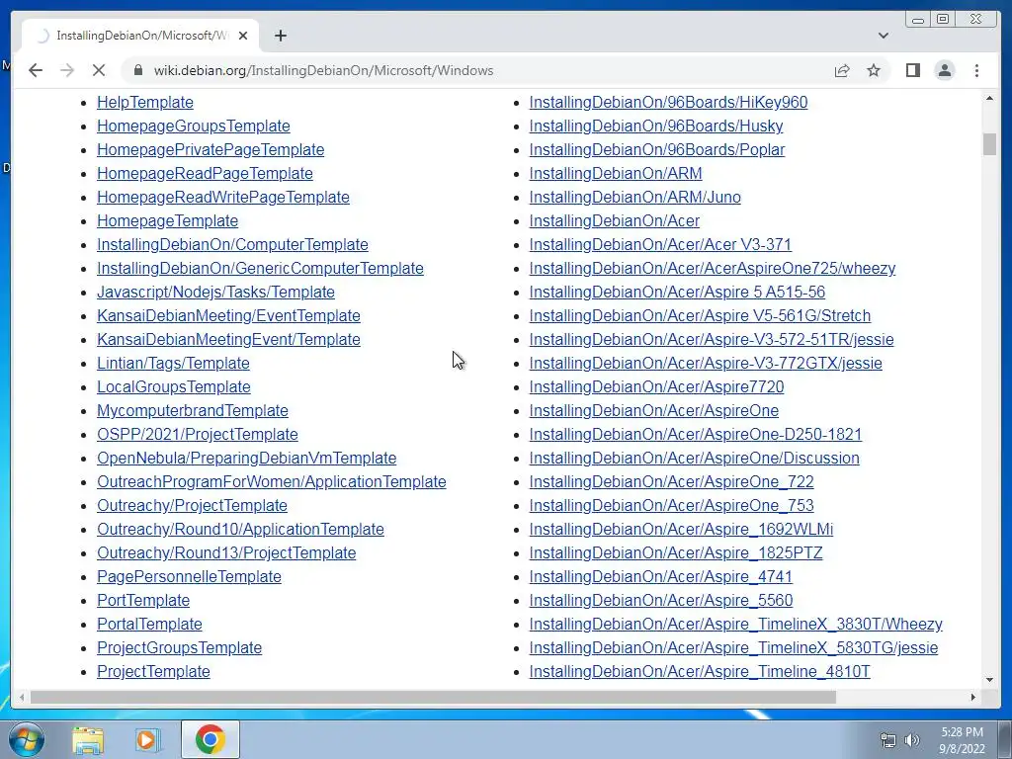Open the Chrome profile menu

pos(944,70)
